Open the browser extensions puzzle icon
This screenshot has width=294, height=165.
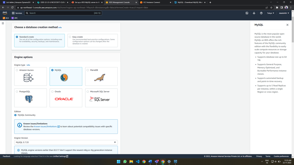[x=277, y=7]
